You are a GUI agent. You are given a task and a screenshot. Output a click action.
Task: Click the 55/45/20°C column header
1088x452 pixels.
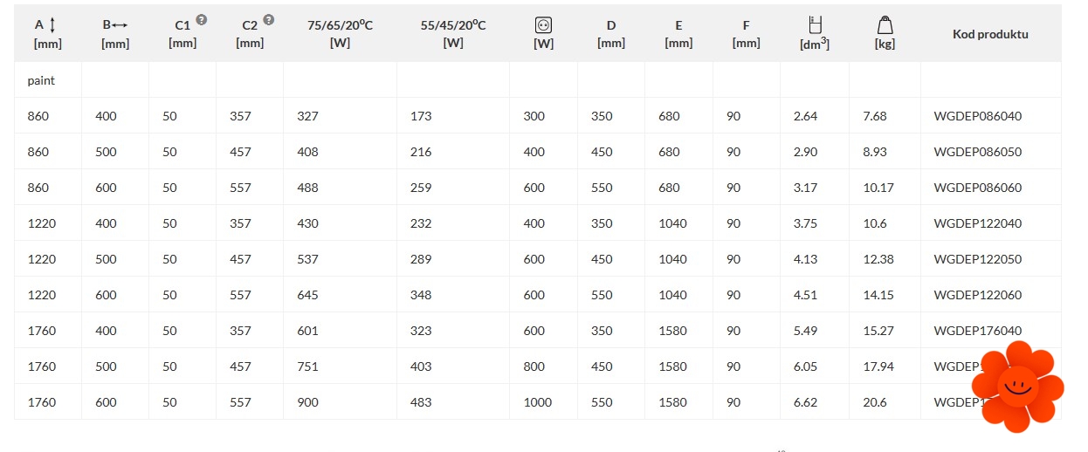click(453, 33)
